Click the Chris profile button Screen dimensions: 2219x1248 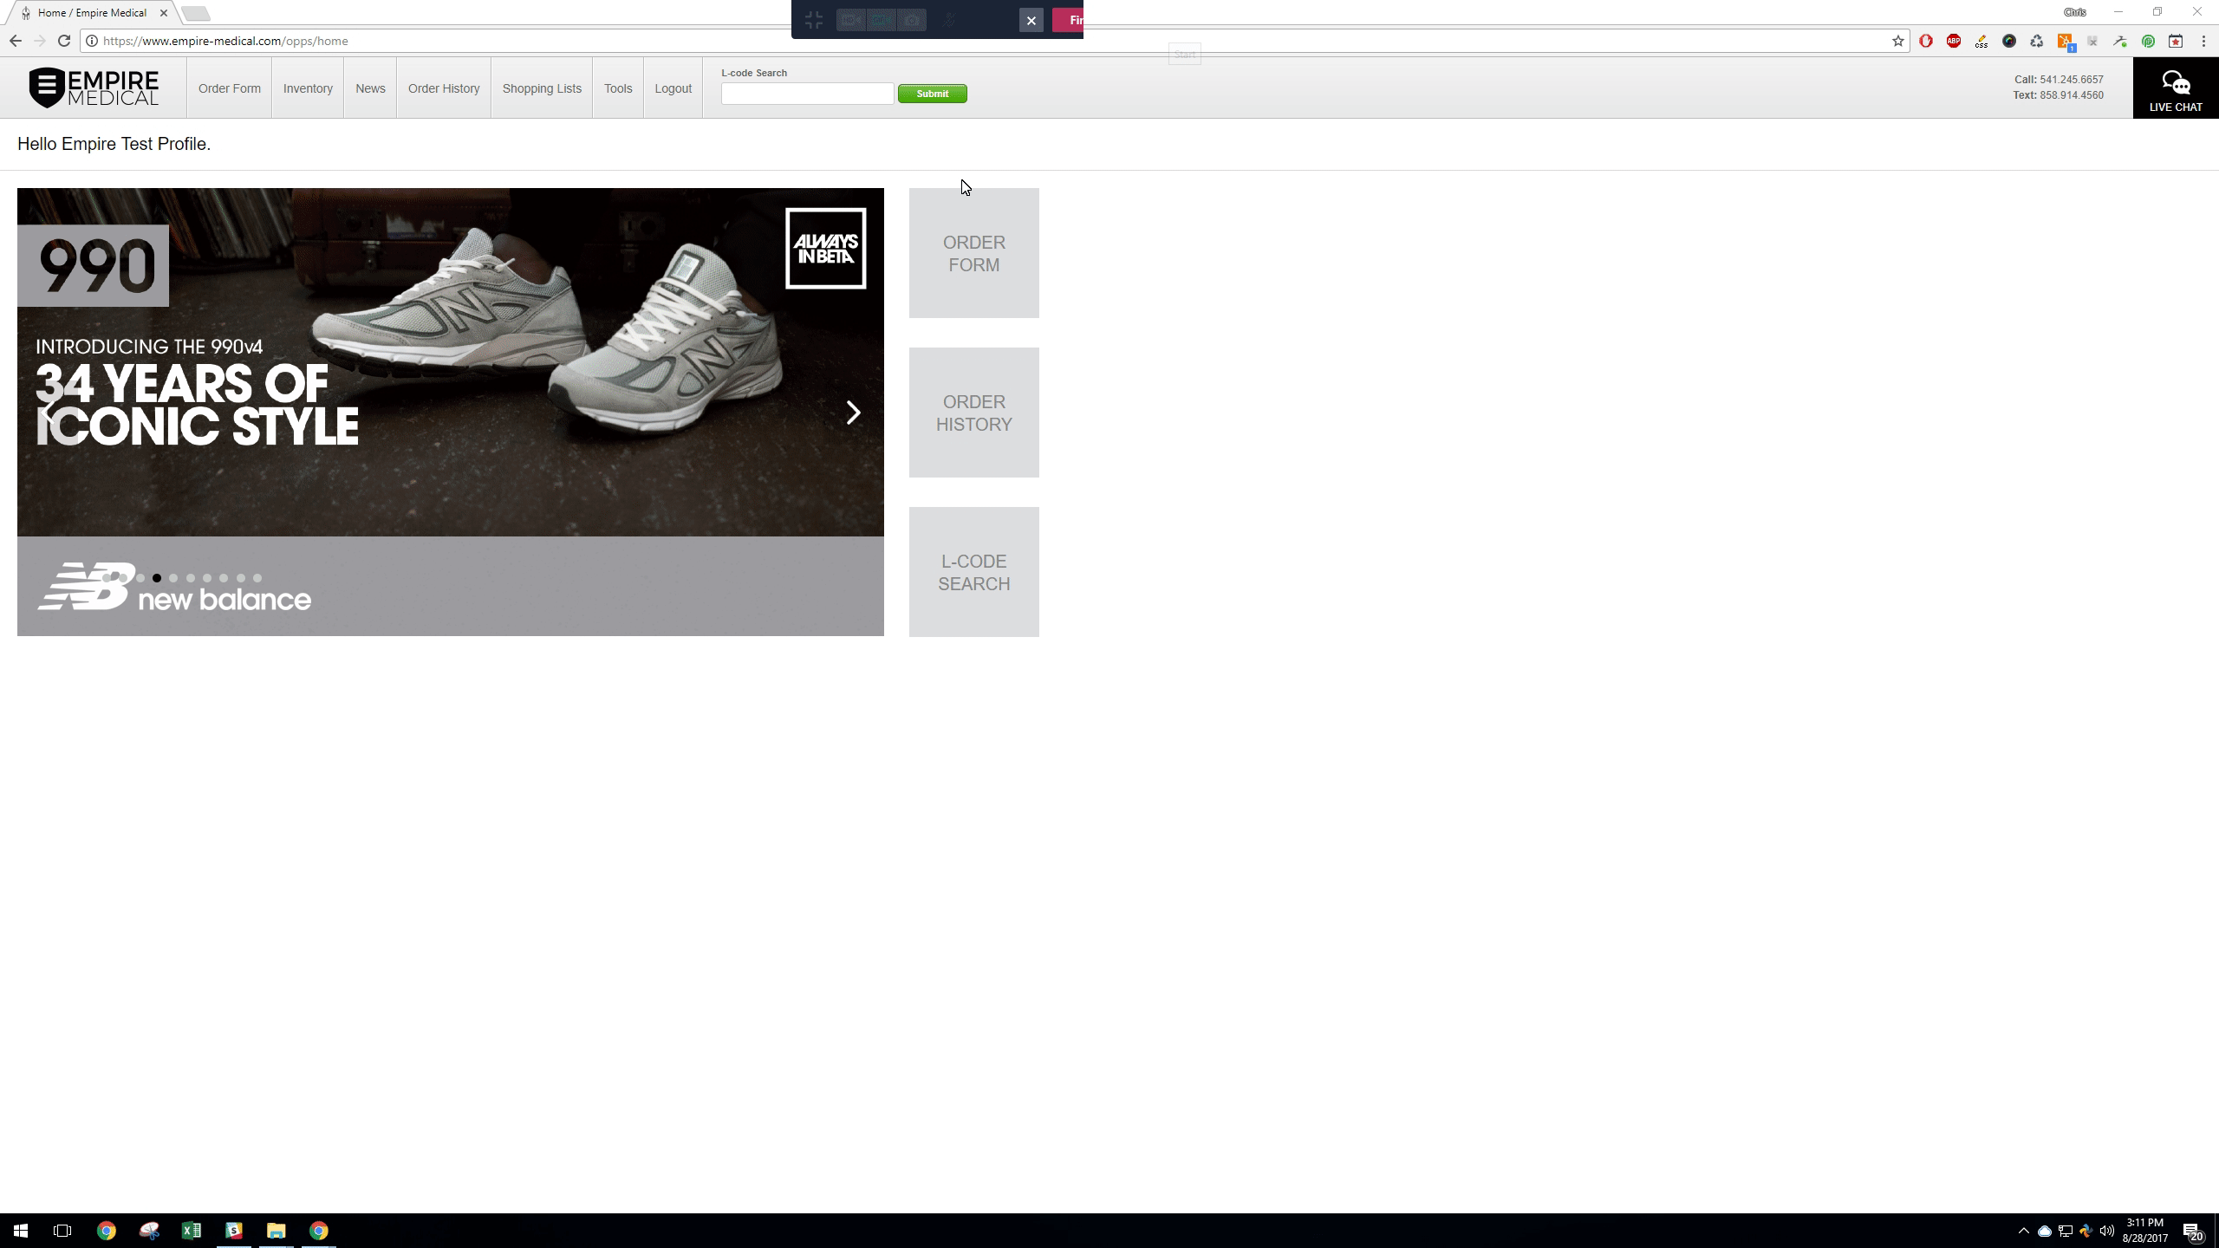(2075, 12)
